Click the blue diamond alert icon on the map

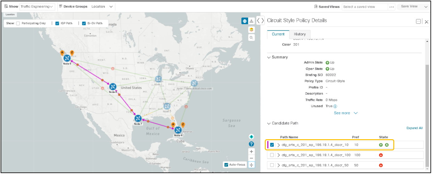point(251,137)
